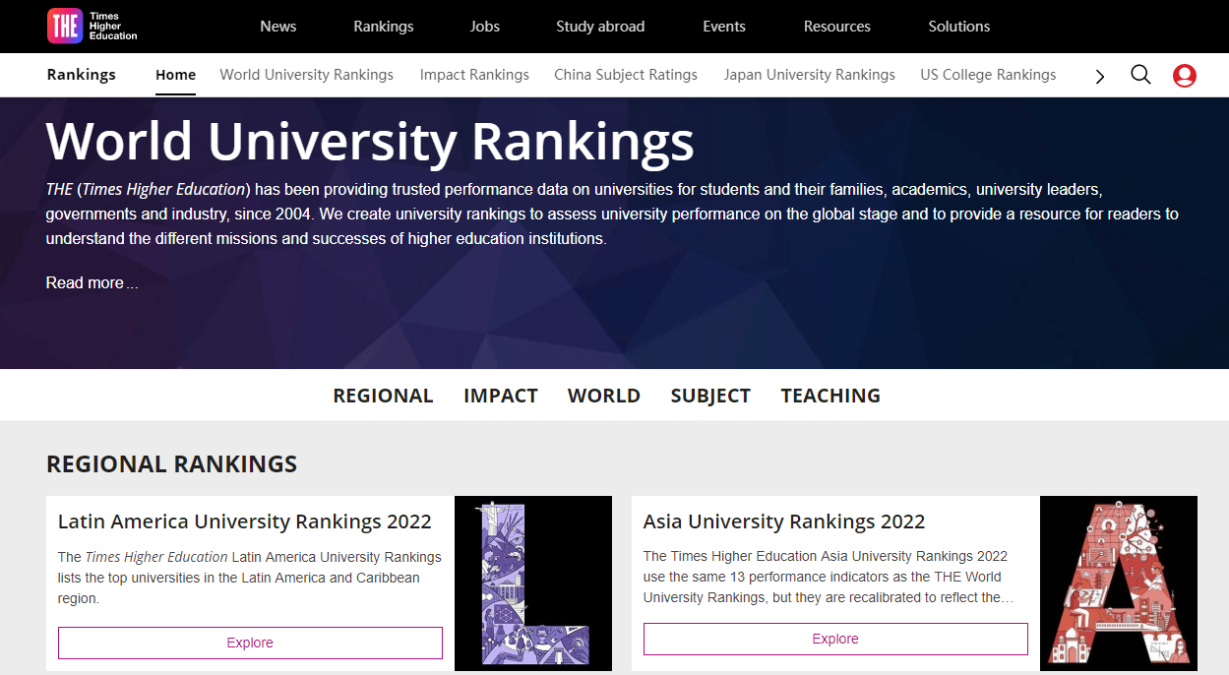Open the search magnifier icon
The width and height of the screenshot is (1229, 675).
tap(1140, 75)
